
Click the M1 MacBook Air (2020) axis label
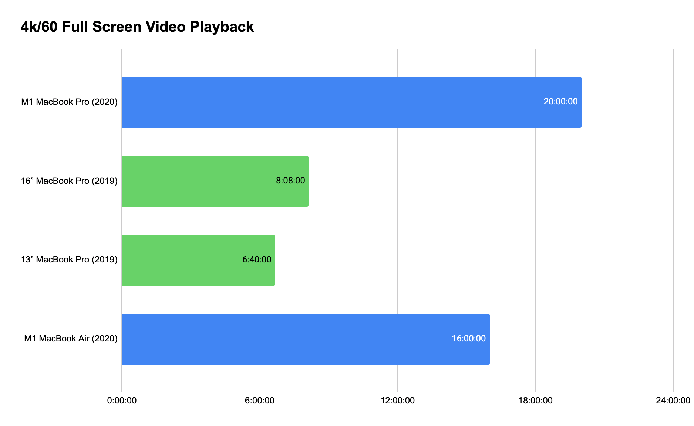pyautogui.click(x=71, y=339)
